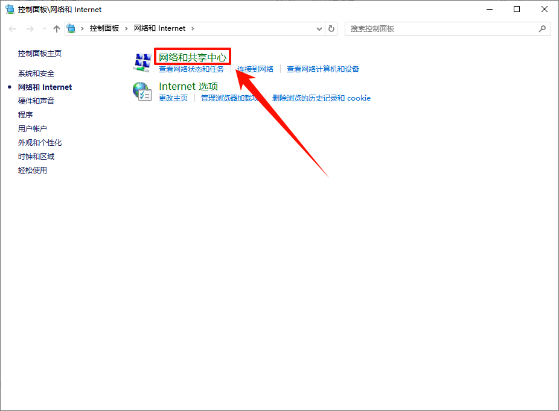Open 查看网络状态和任务 link
559x411 pixels.
pos(191,69)
